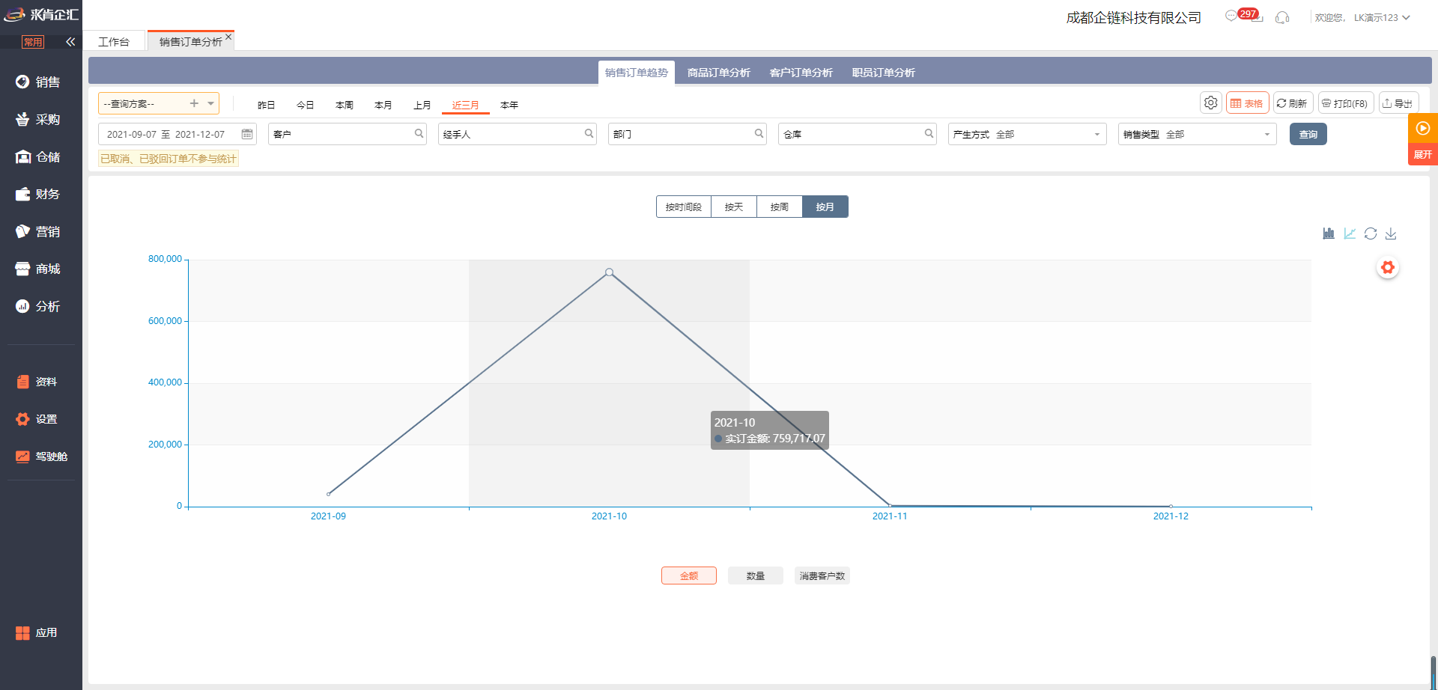Switch chart to line chart view
Viewport: 1438px width, 690px height.
1350,233
